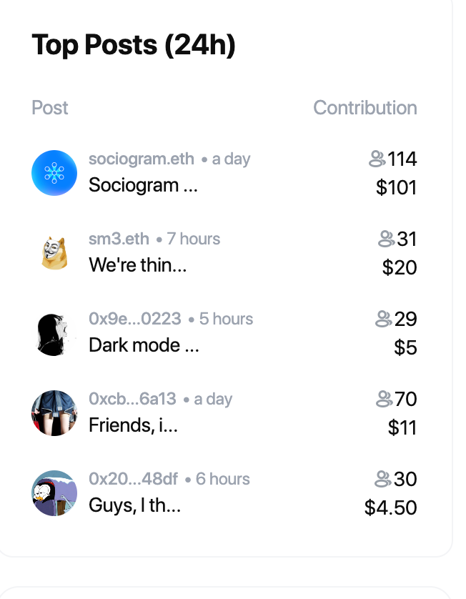466x599 pixels.
Task: Click contributors icon beside 114
Action: click(x=377, y=159)
